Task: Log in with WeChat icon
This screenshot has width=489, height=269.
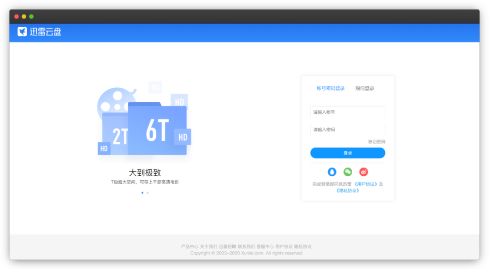Action: (x=348, y=172)
